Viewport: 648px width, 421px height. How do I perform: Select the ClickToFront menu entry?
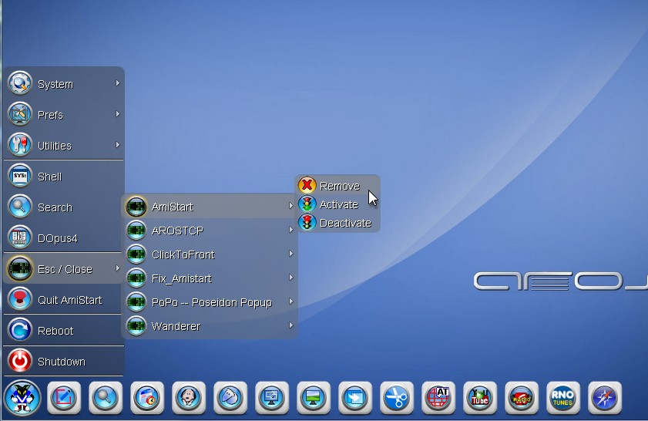210,254
